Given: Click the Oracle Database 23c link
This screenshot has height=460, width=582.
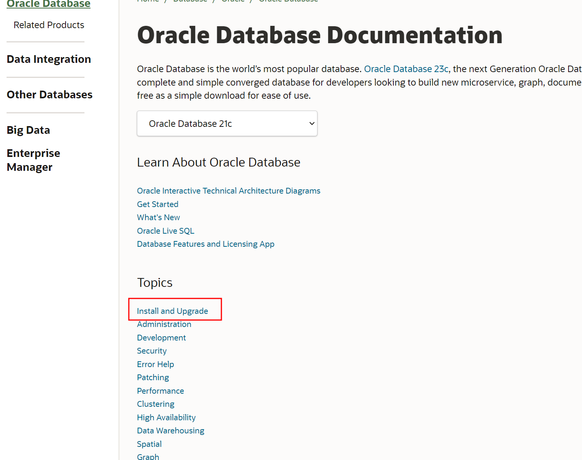Looking at the screenshot, I should [406, 69].
